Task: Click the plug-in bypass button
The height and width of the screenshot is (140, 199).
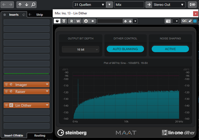Action: [x=64, y=21]
